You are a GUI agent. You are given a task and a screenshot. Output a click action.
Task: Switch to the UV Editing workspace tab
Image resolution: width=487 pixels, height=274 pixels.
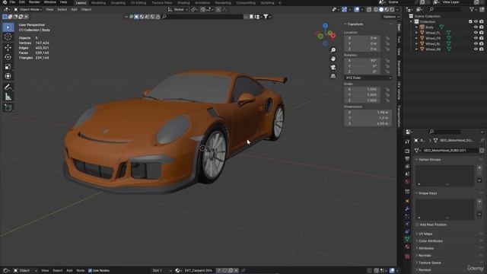[138, 3]
